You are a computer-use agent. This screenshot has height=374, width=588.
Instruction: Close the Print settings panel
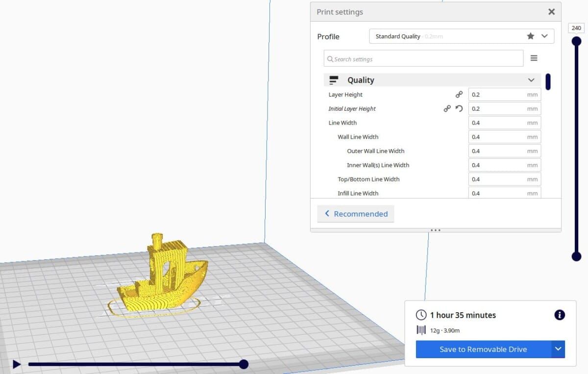[551, 11]
